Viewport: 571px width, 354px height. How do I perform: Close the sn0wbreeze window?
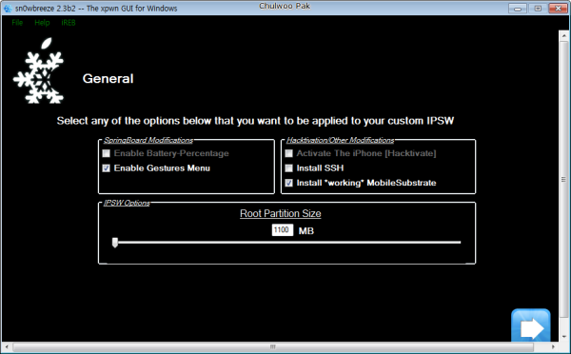tap(558, 9)
